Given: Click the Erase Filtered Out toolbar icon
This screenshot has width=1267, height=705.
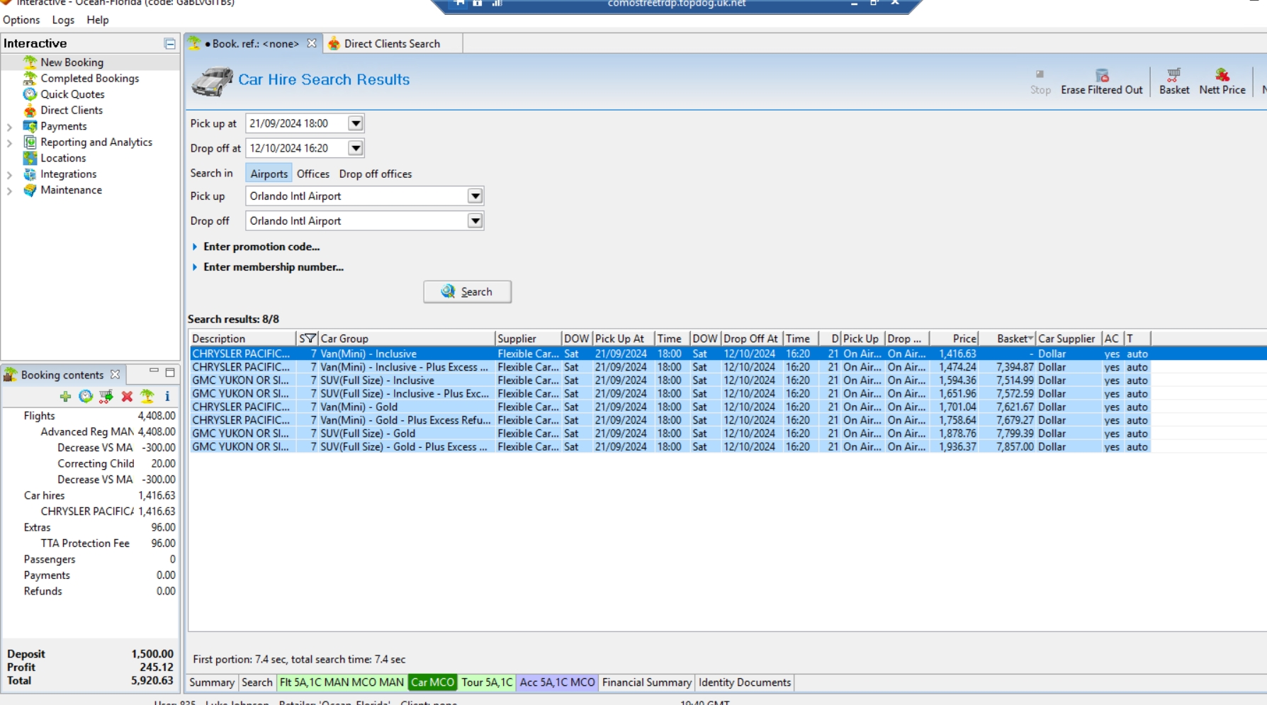Looking at the screenshot, I should tap(1102, 75).
